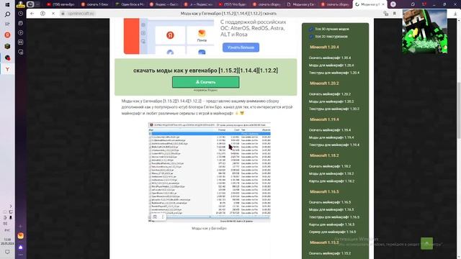Open the Yandex Browser taskbar icon

(7, 35)
